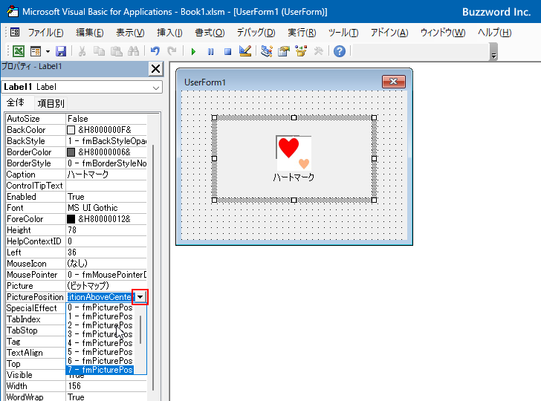Click the toolbar options overflow arrow
The image size is (541, 401).
click(493, 52)
